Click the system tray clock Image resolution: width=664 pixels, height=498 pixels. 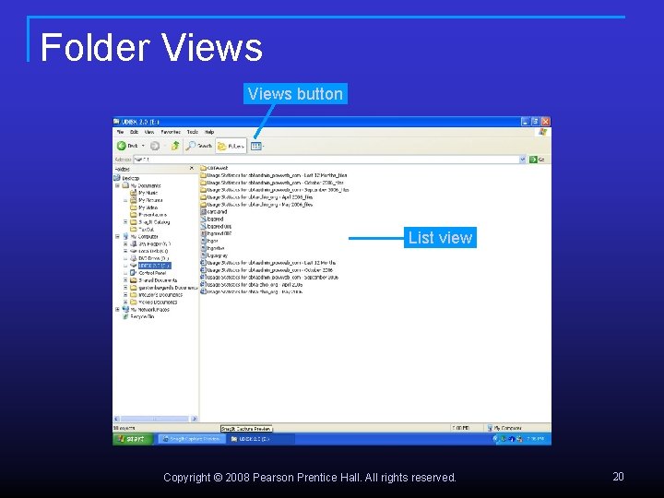coord(535,439)
